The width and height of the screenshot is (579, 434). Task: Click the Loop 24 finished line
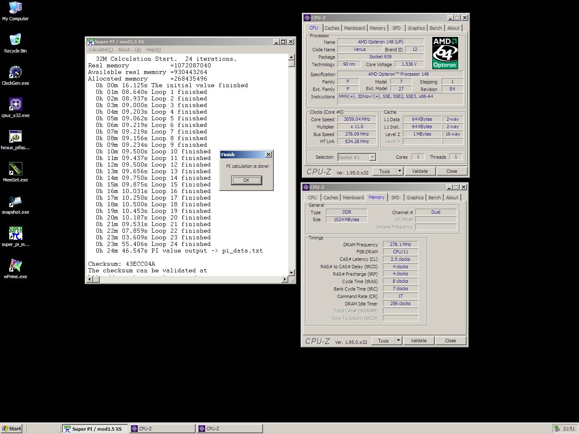[153, 244]
